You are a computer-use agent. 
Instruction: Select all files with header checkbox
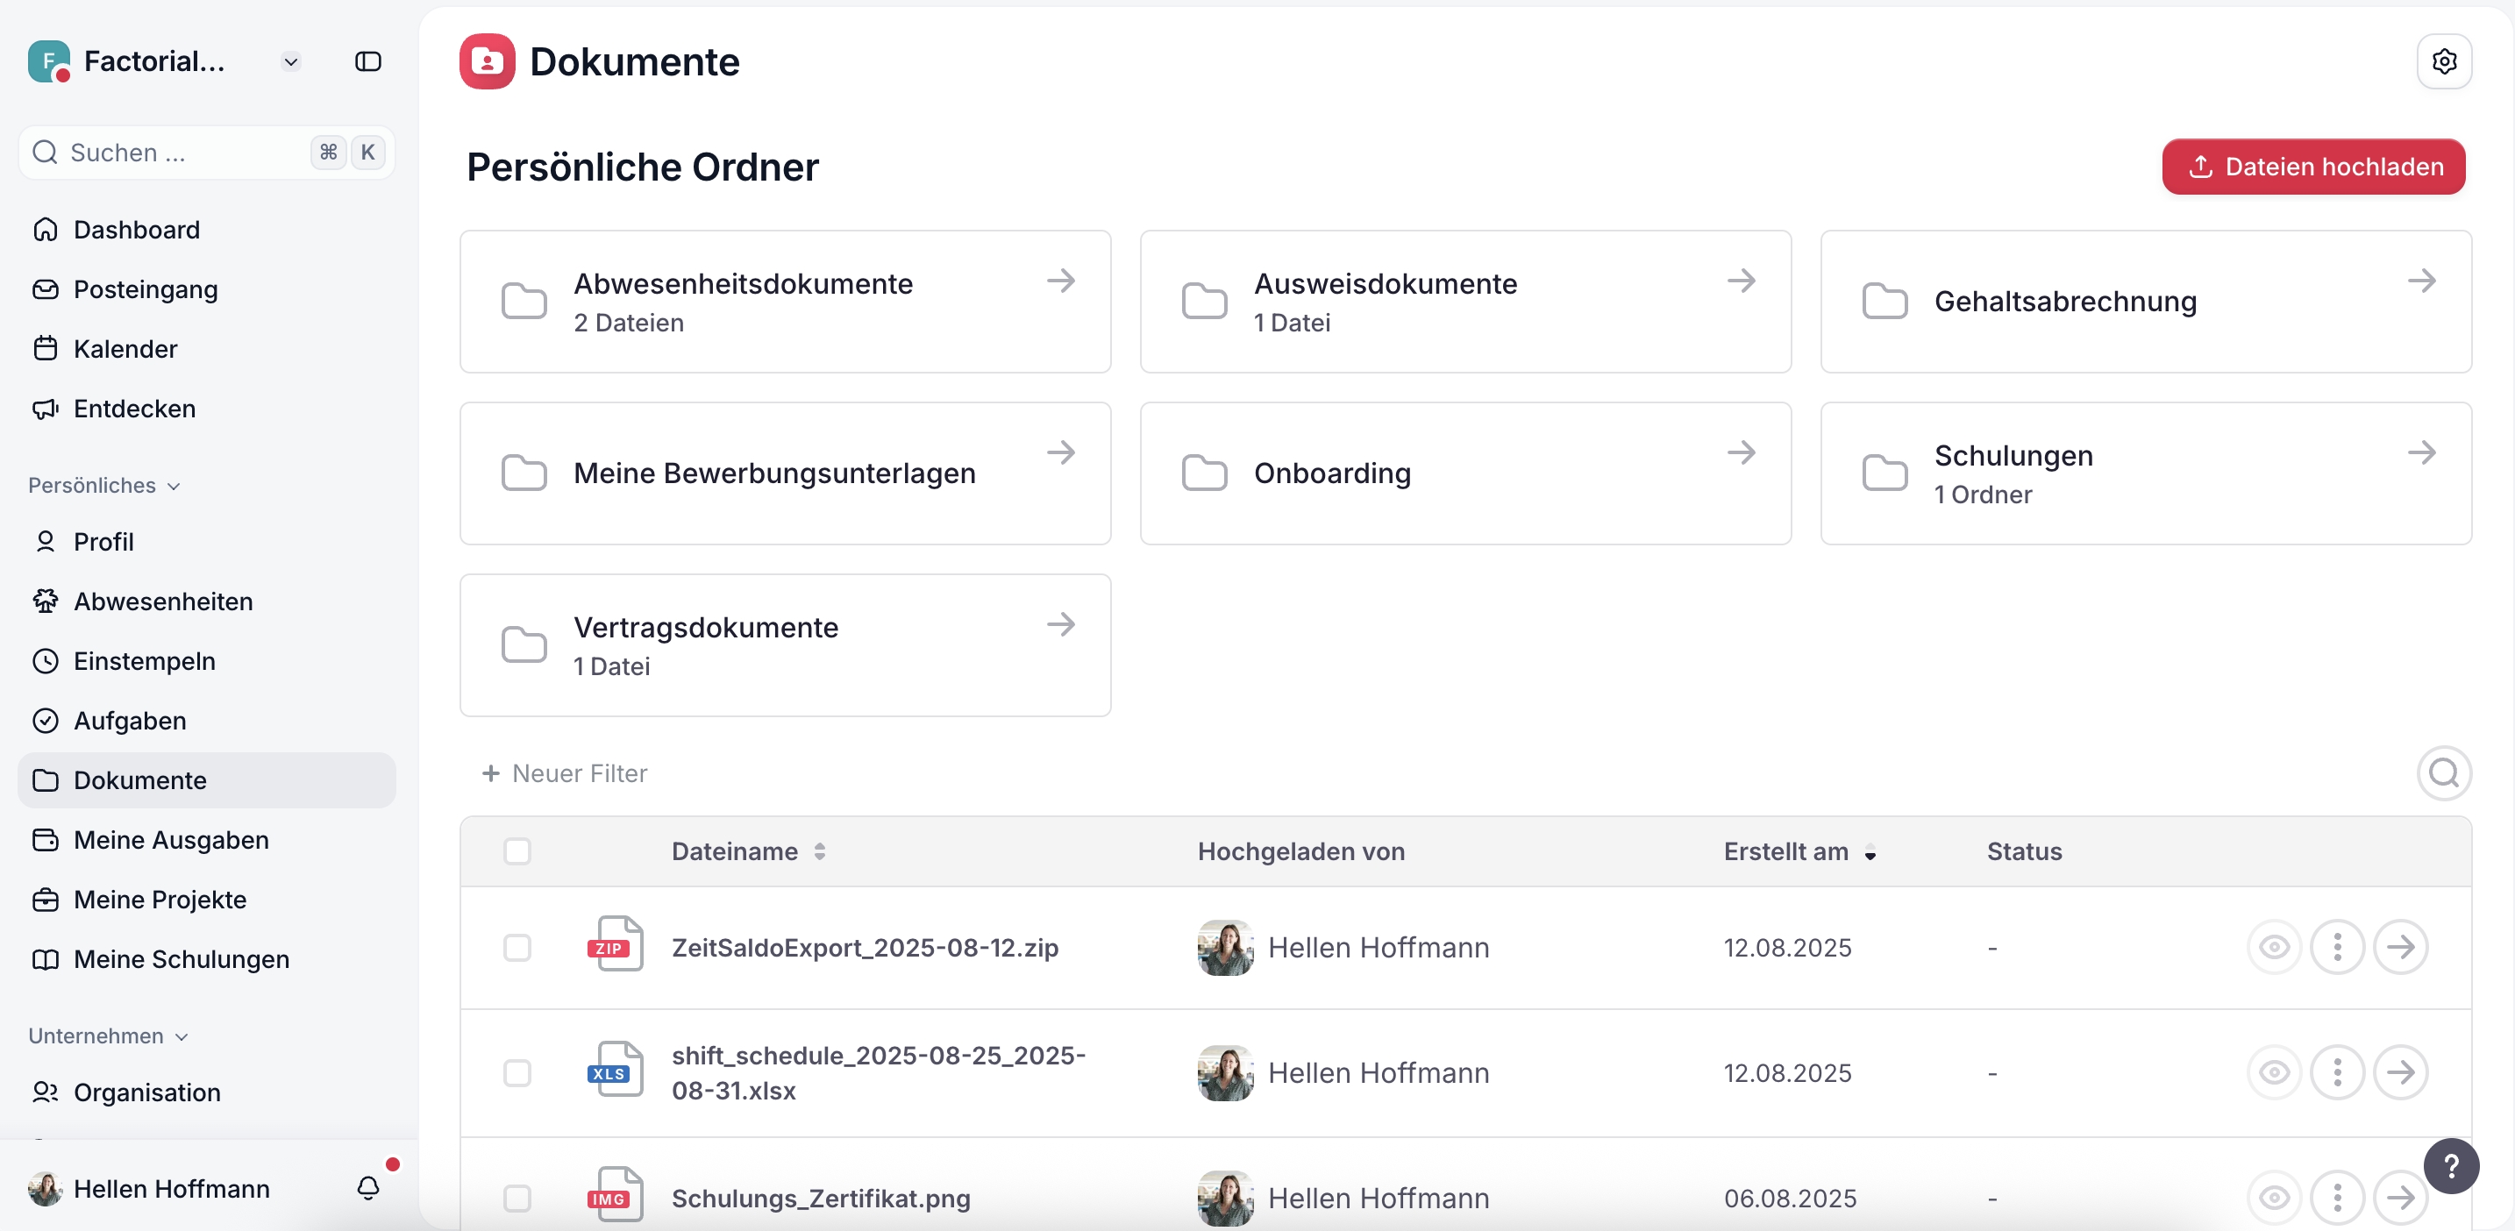point(517,851)
